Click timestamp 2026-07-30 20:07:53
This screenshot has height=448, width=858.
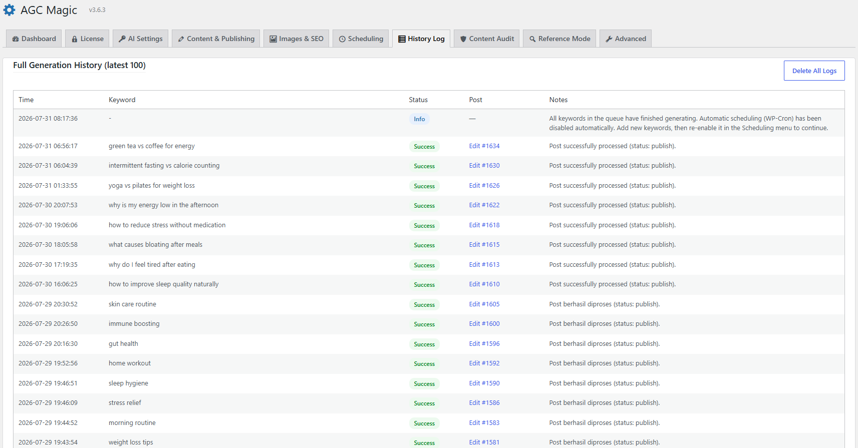pos(48,205)
